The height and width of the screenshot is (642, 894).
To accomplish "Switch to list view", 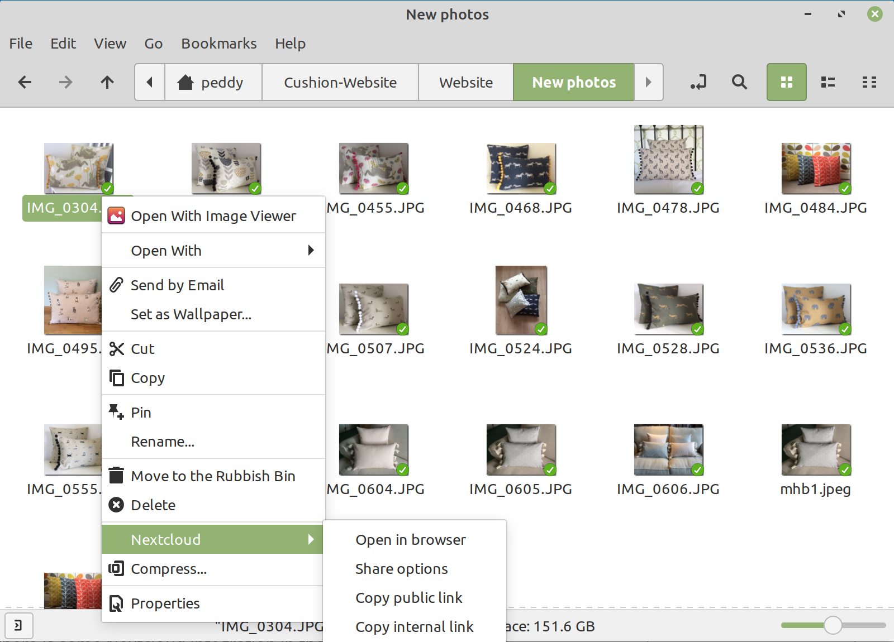I will point(828,82).
